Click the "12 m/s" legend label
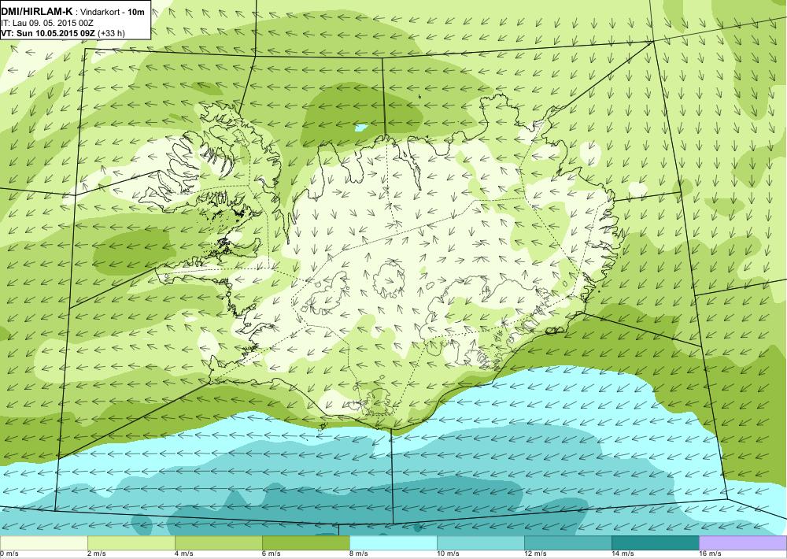Screen dimensions: 787x559 535,554
